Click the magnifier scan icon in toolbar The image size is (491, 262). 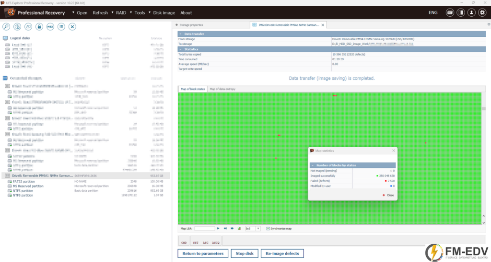[x=6, y=27]
